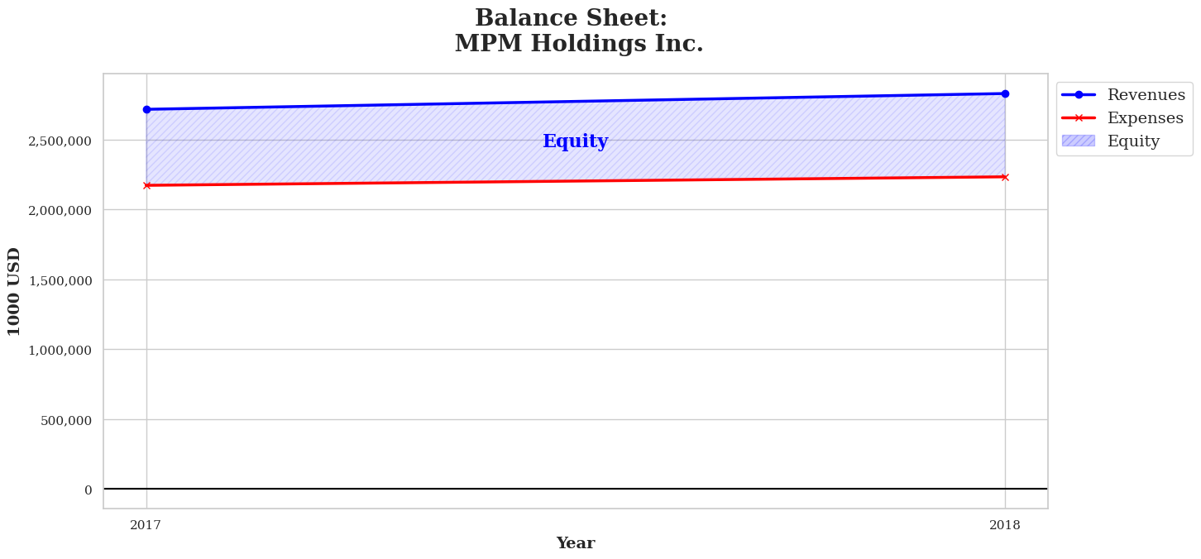
Task: Select the 2018 Expenses x marker
Action: 1005,177
